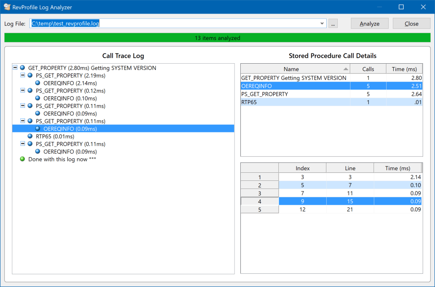Collapse the GET_PROPERTY root node
The image size is (435, 287).
15,68
